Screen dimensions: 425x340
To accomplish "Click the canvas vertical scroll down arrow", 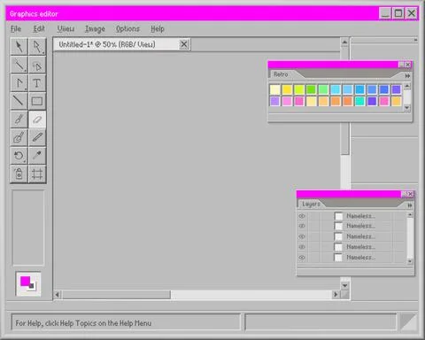I will point(344,286).
